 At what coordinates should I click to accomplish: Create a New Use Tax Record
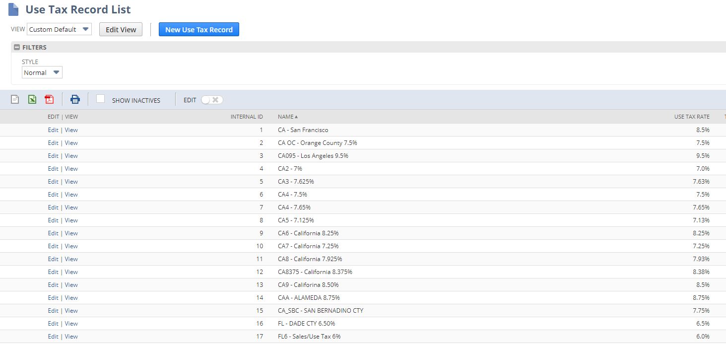(x=198, y=30)
